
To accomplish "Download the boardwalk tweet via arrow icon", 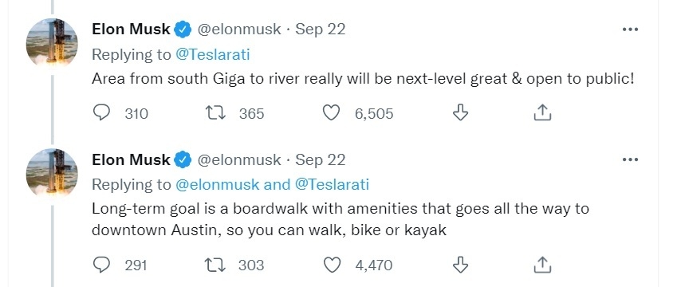I will pyautogui.click(x=460, y=264).
